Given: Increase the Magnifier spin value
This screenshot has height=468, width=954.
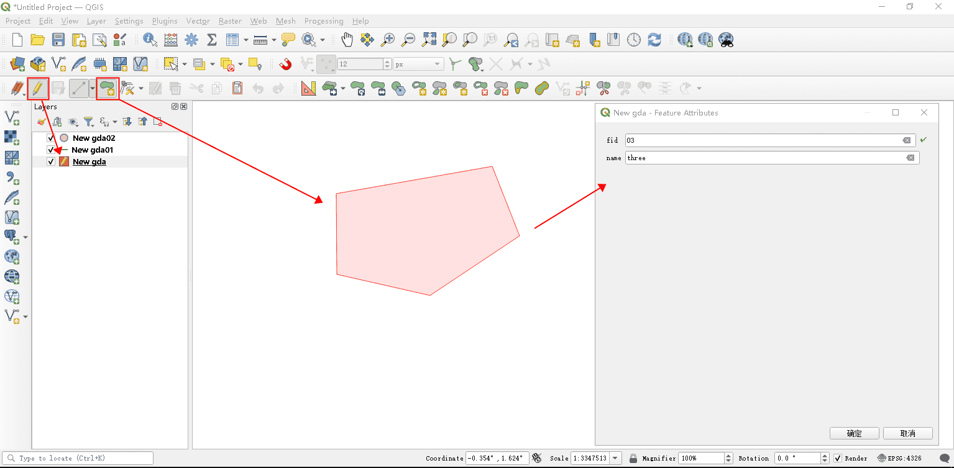Looking at the screenshot, I should pos(728,455).
